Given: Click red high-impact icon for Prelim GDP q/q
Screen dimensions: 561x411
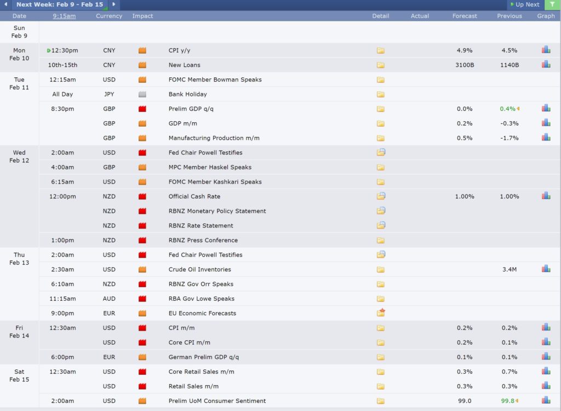Looking at the screenshot, I should [x=142, y=109].
